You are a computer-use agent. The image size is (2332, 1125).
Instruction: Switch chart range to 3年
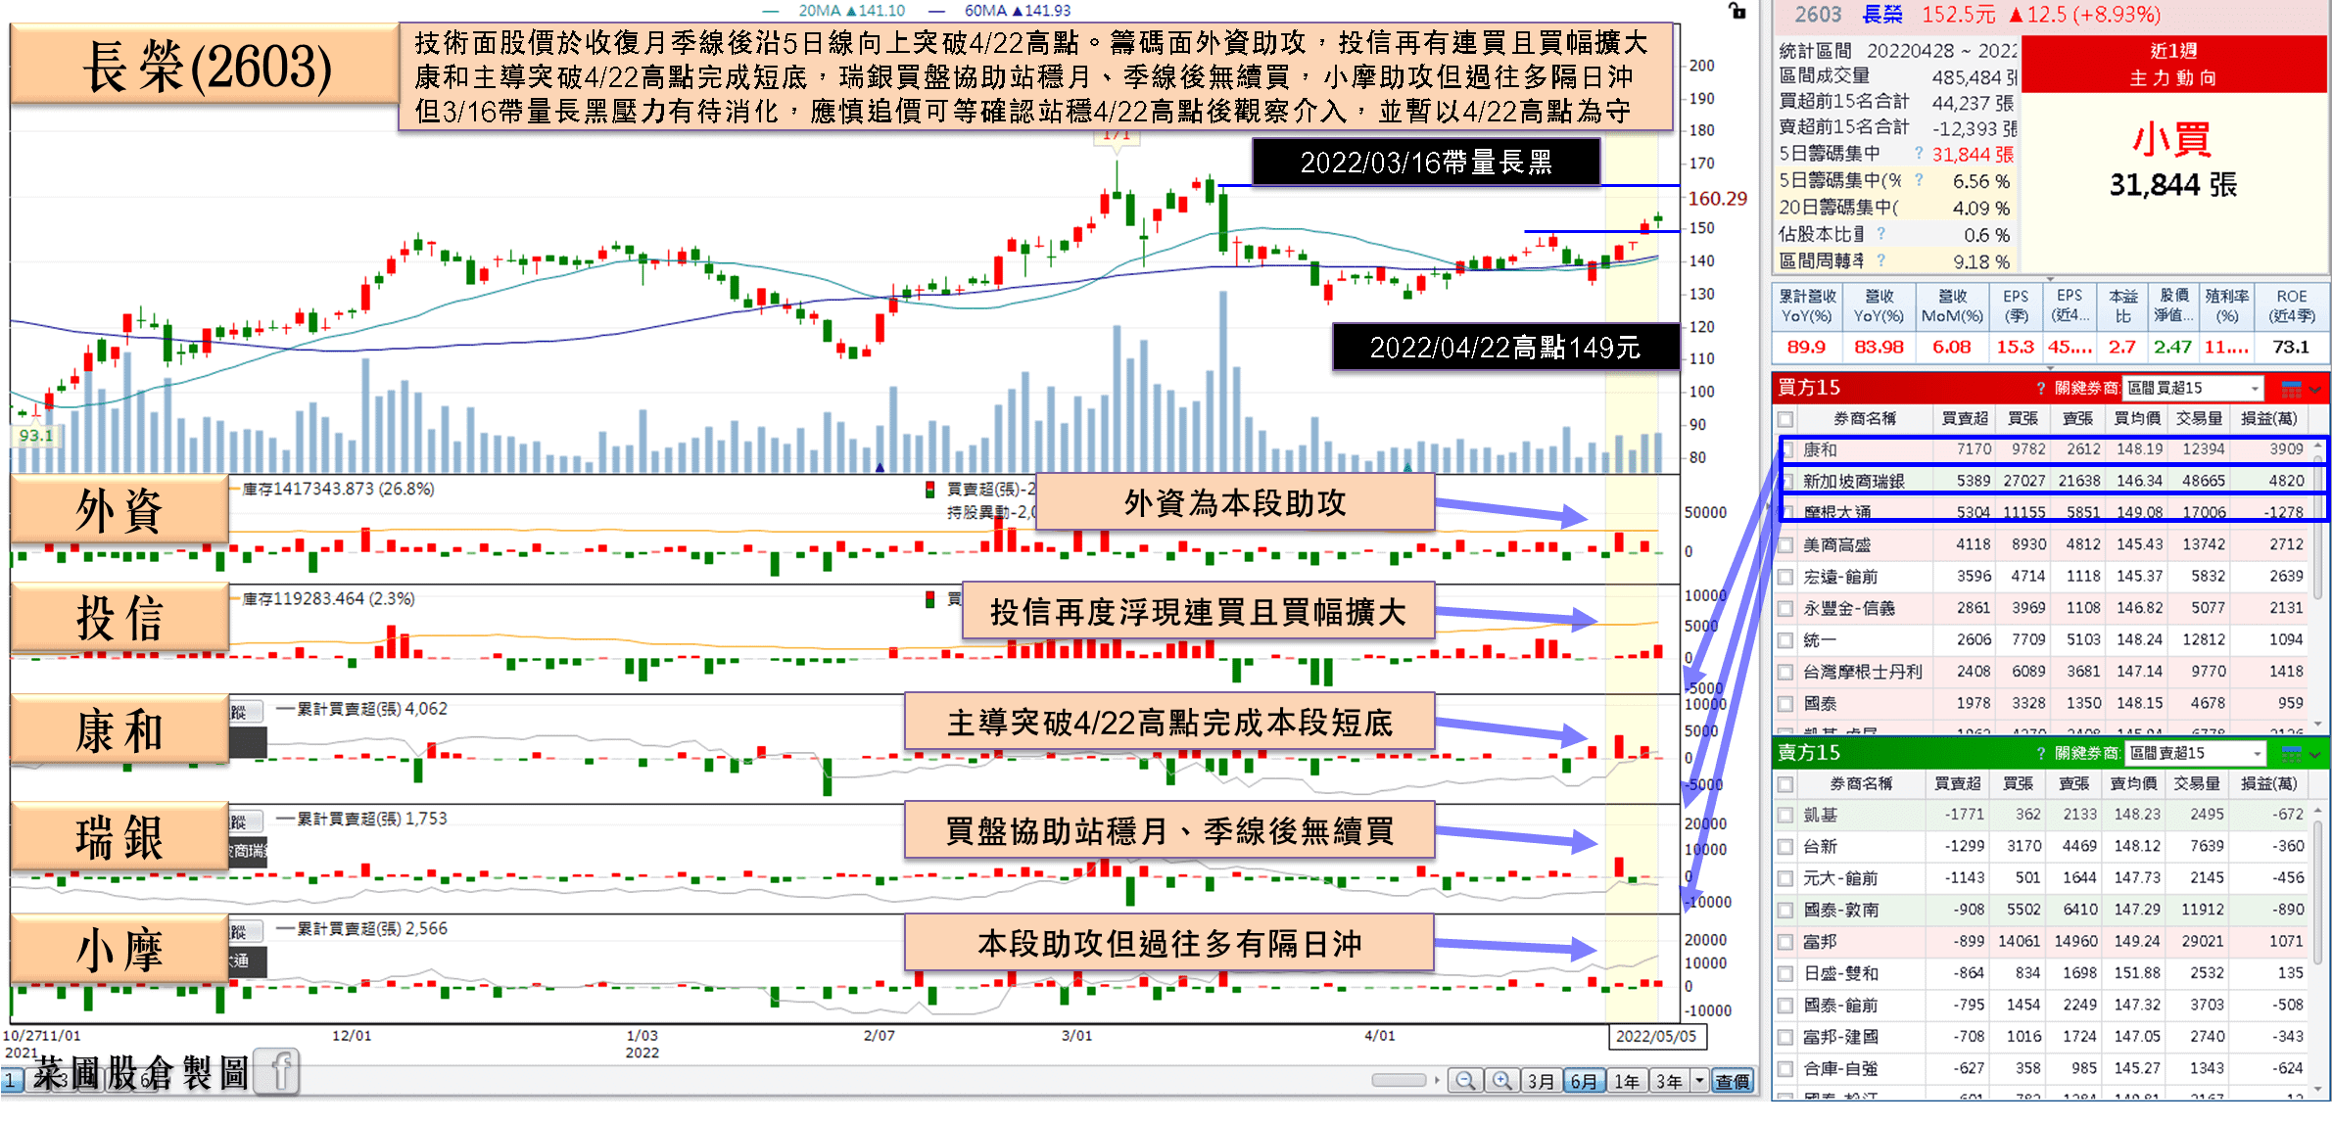click(x=1669, y=1081)
